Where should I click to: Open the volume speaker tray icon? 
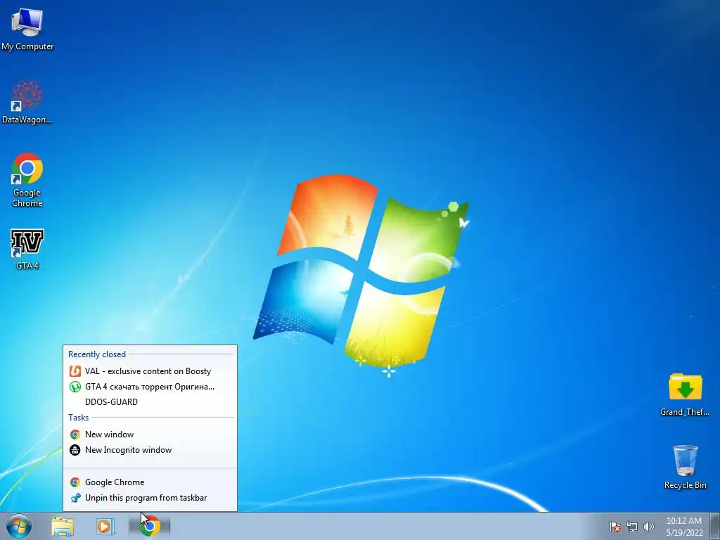(x=649, y=527)
